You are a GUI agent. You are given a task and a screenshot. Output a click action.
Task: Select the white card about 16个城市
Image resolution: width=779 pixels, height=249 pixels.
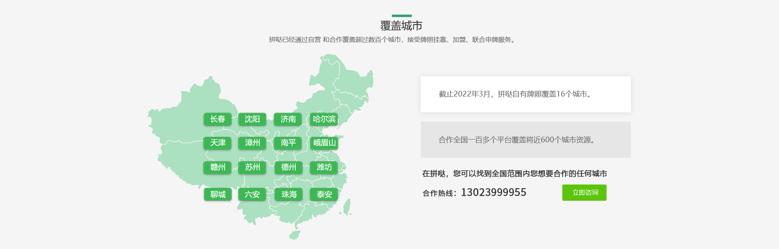(x=526, y=94)
